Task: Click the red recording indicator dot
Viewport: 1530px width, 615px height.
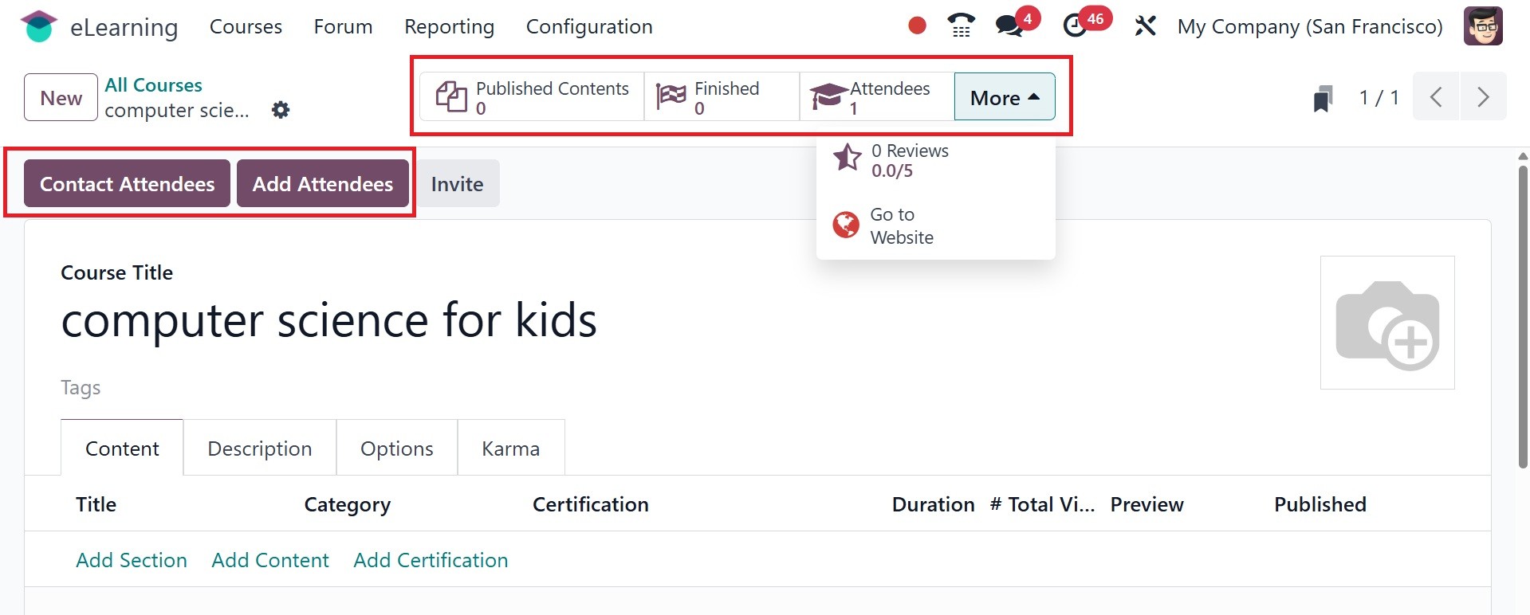Action: [x=917, y=26]
